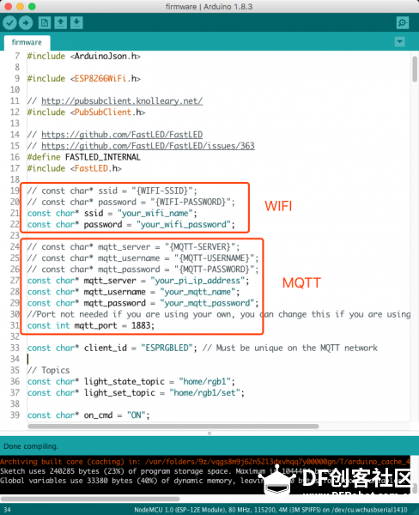Open the github FastLED repository link
This screenshot has height=515, width=419.
pyautogui.click(x=122, y=135)
